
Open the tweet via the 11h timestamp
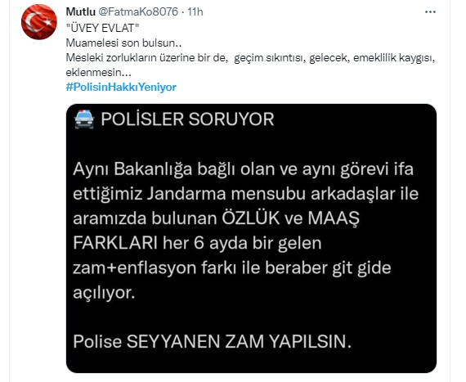(195, 12)
